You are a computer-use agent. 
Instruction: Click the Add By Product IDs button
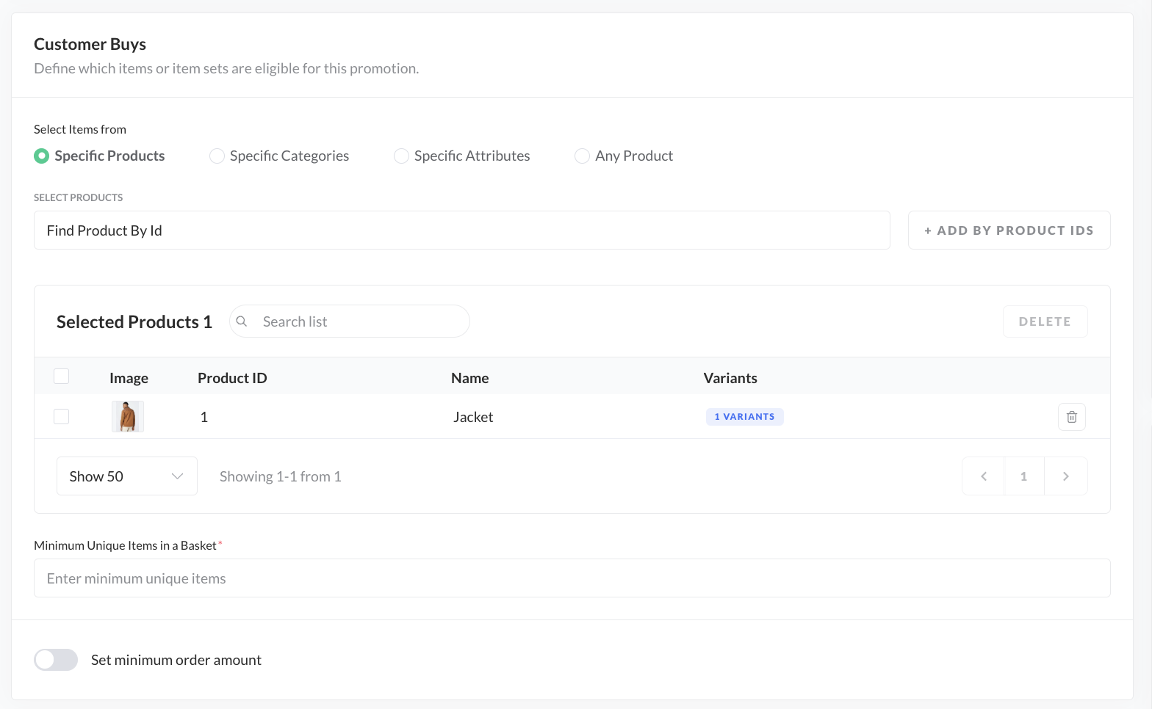click(1009, 230)
